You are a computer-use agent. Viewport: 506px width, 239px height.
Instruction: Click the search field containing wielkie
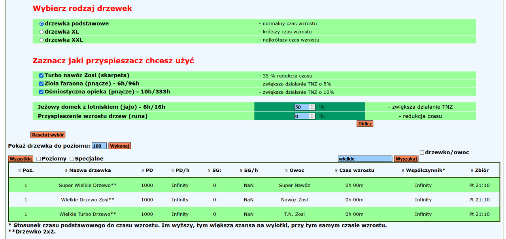point(365,159)
